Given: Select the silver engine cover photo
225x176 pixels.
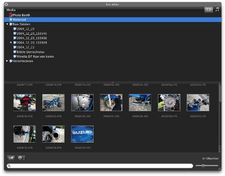Looking at the screenshot, I should pos(82,103).
